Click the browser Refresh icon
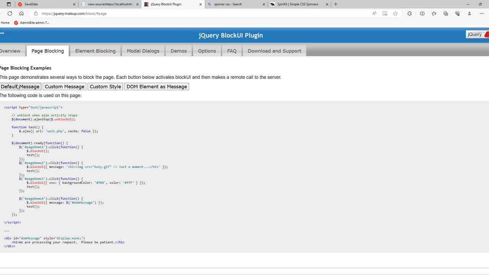The height and width of the screenshot is (275, 489). point(10,13)
